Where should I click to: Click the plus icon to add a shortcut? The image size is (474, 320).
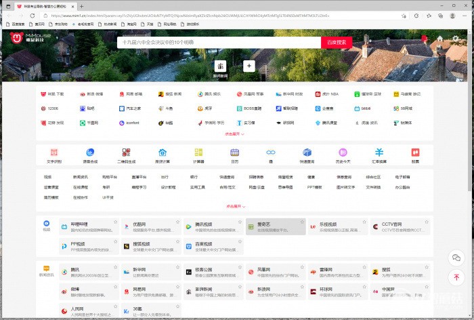249,66
